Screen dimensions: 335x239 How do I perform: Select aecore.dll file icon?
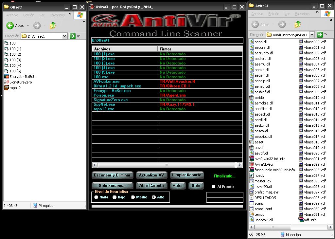point(252,47)
